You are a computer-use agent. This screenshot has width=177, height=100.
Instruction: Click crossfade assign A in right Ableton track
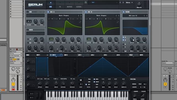point(165,84)
